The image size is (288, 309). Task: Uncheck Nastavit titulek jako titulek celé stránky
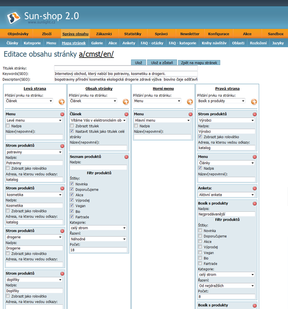coord(72,131)
